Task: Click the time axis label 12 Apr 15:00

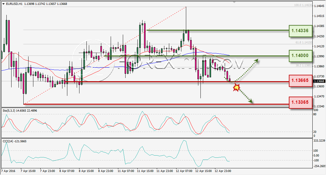Action: [203, 171]
